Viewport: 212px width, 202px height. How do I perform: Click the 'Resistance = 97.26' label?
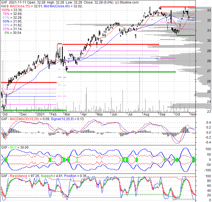[x=25, y=176]
